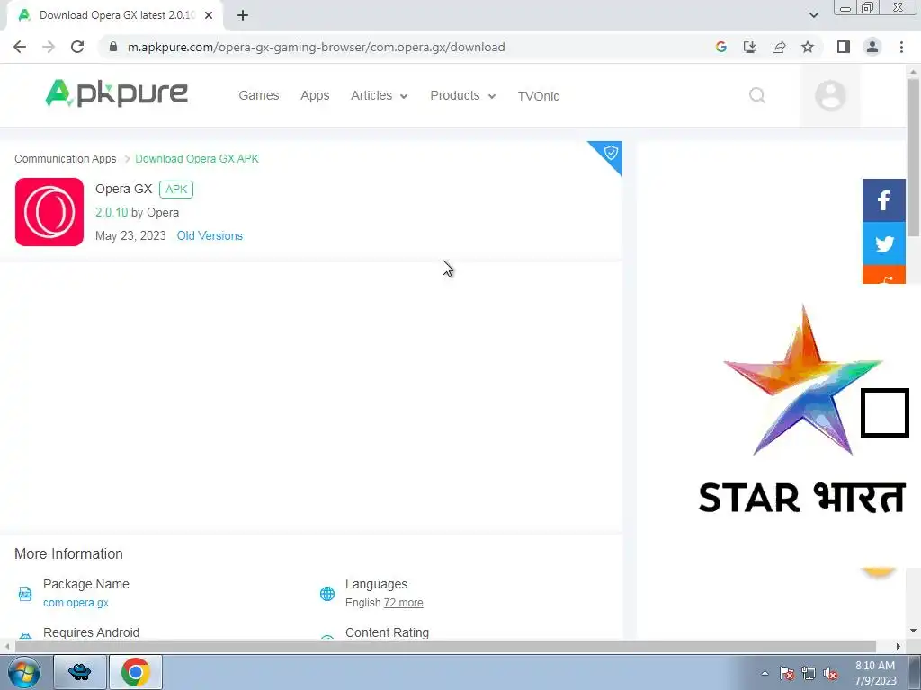The width and height of the screenshot is (921, 690).
Task: Click the 2.0.10 version link
Action: (x=112, y=212)
